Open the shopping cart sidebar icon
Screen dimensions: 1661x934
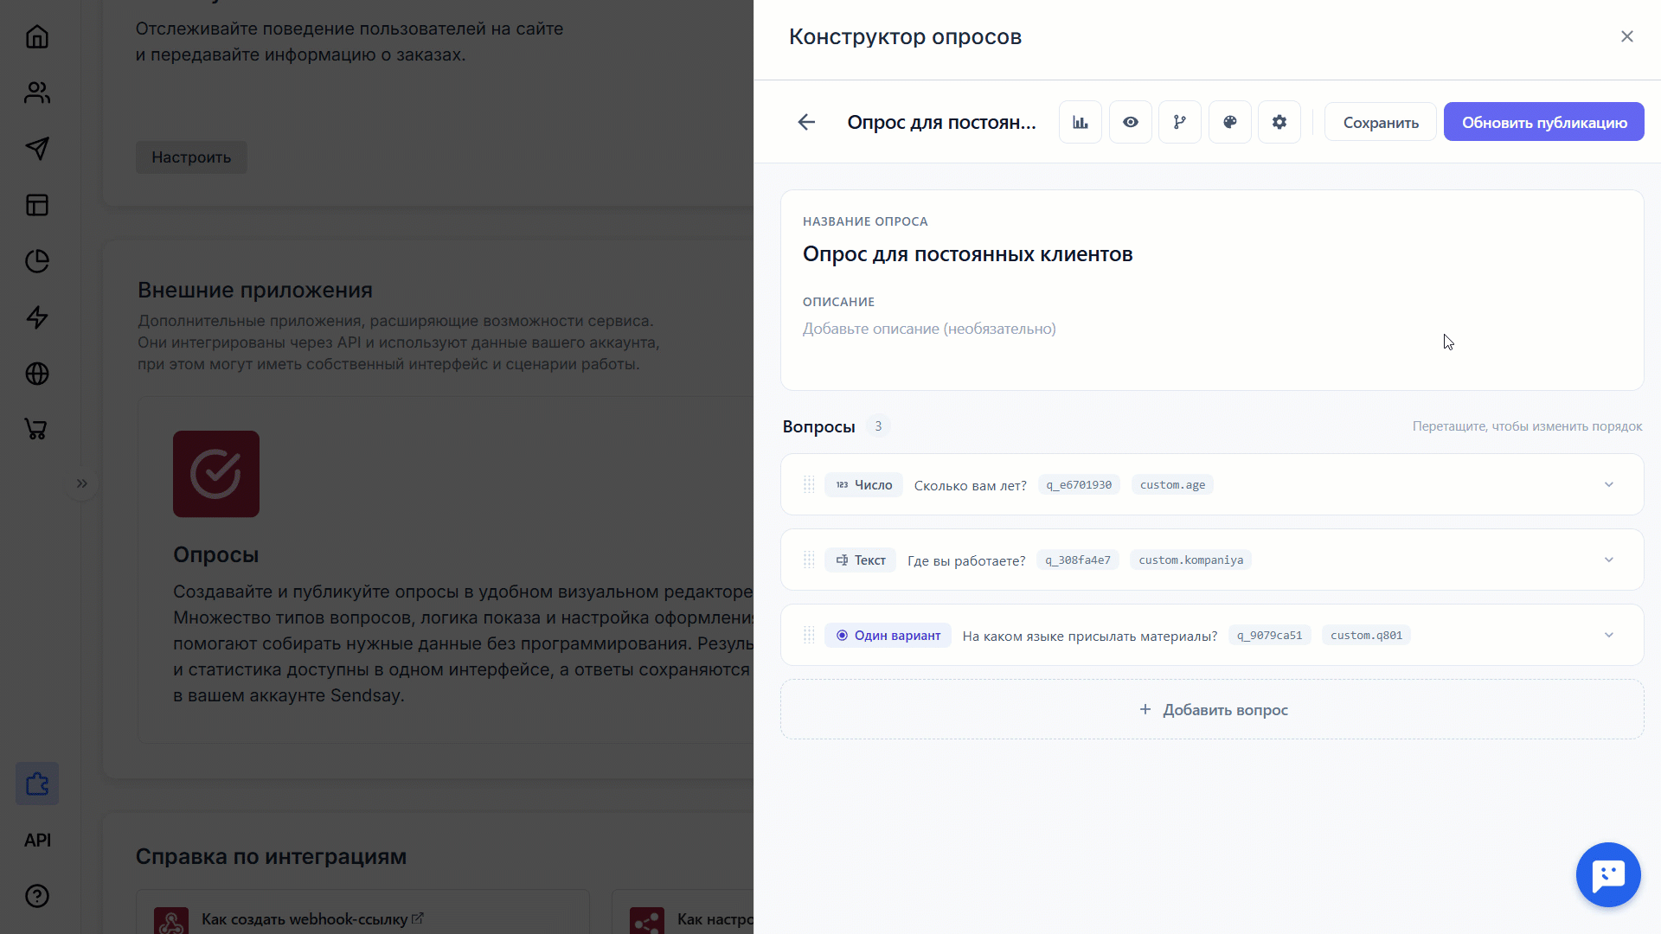tap(37, 430)
